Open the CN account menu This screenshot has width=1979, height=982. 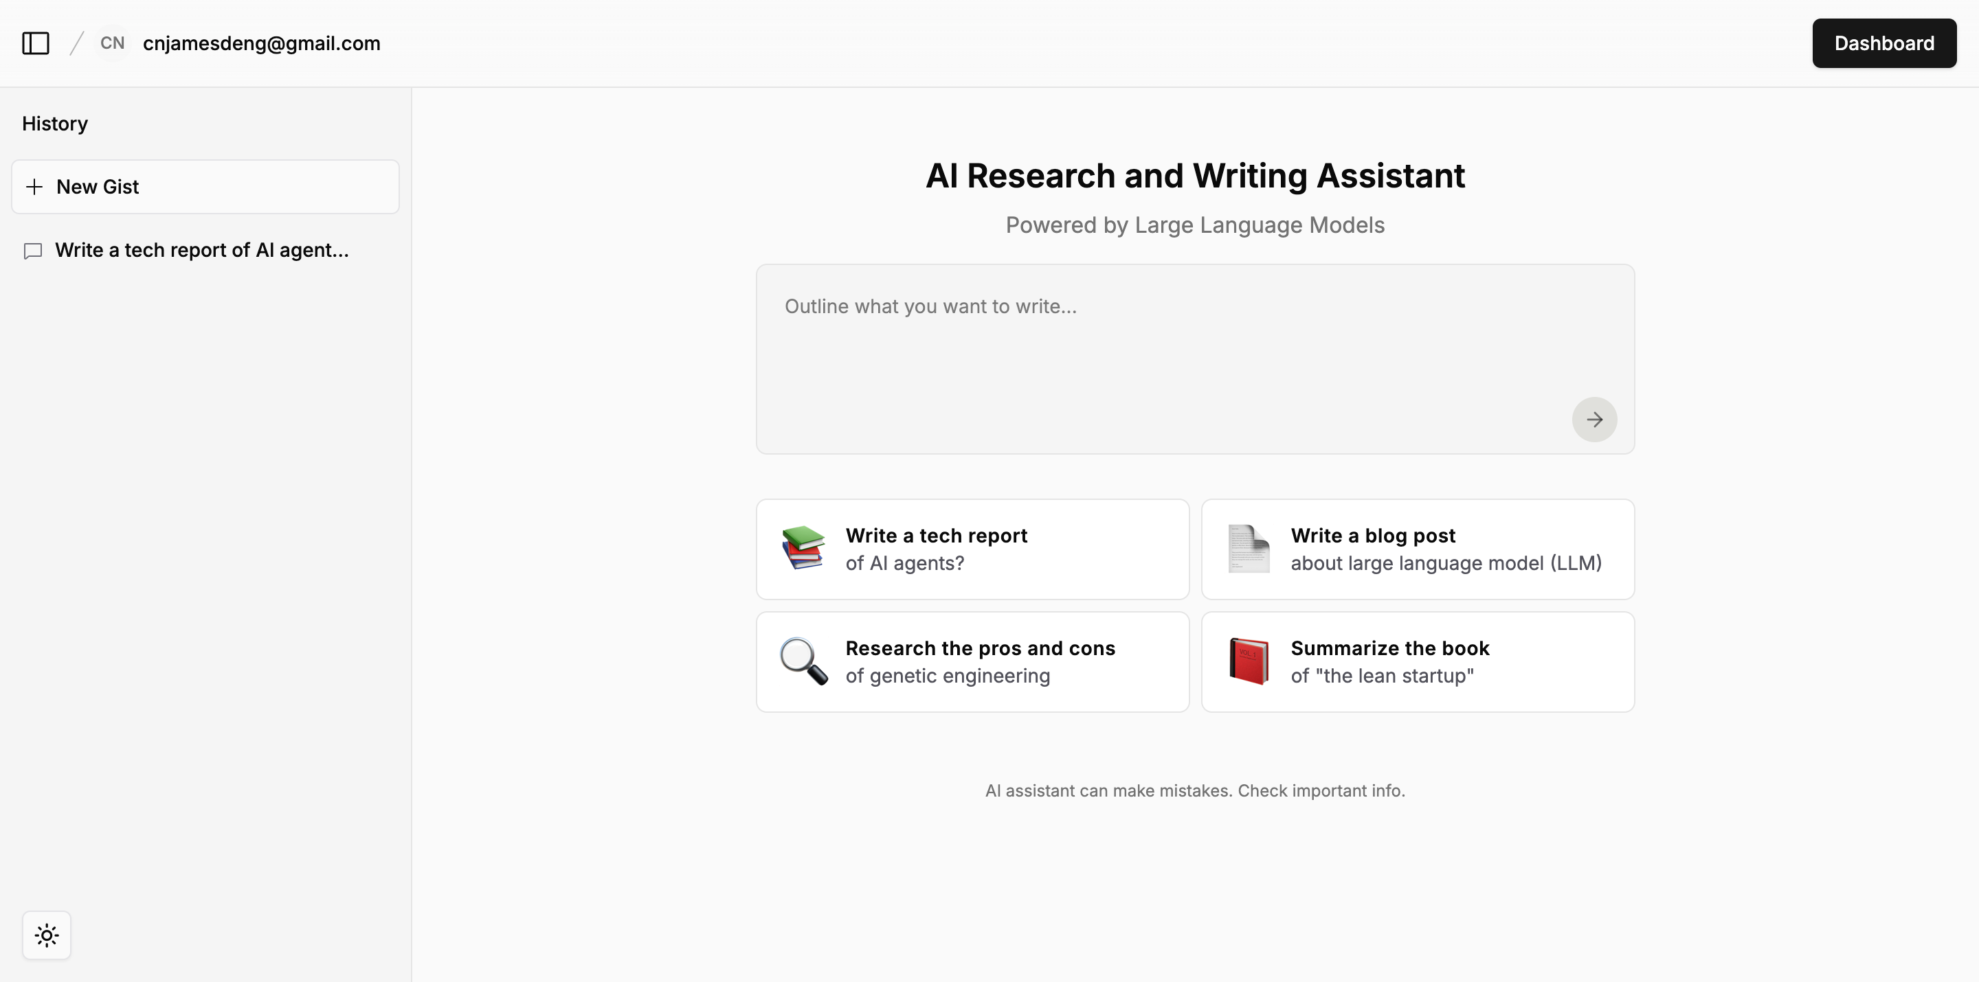111,43
